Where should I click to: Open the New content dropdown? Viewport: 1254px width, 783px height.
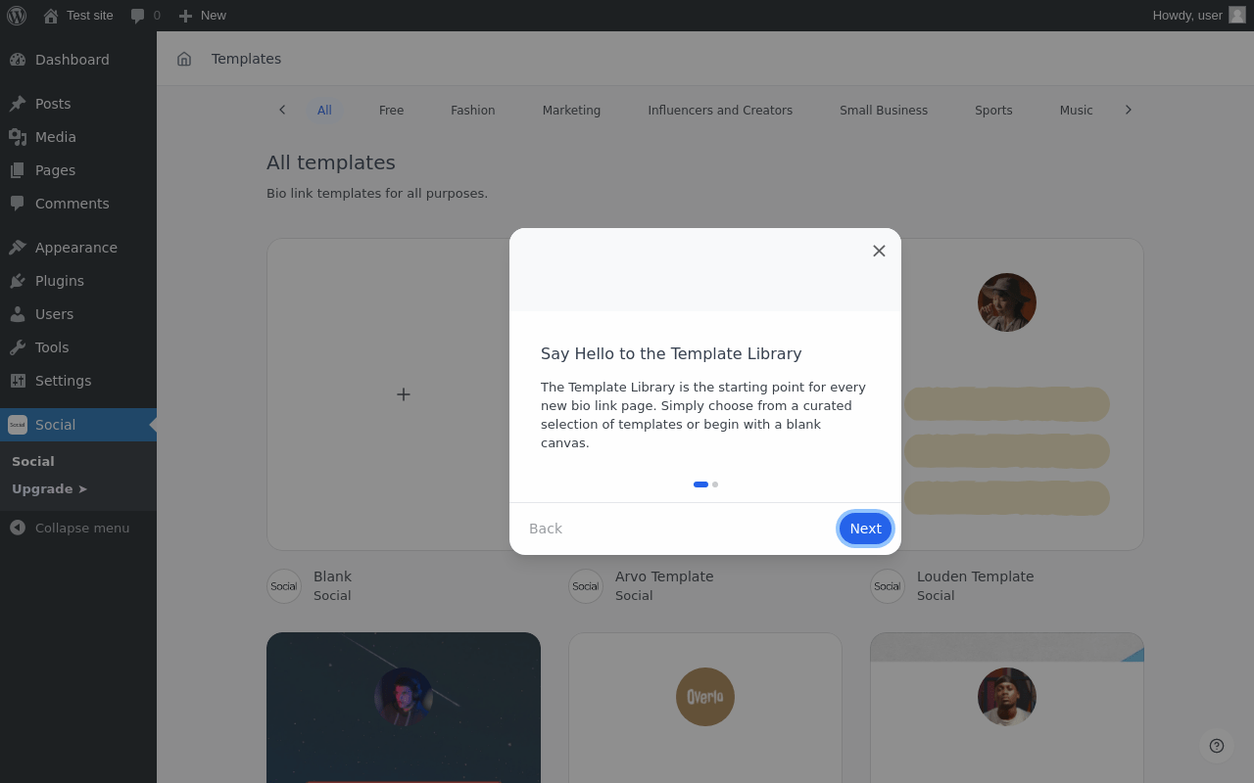pyautogui.click(x=203, y=16)
